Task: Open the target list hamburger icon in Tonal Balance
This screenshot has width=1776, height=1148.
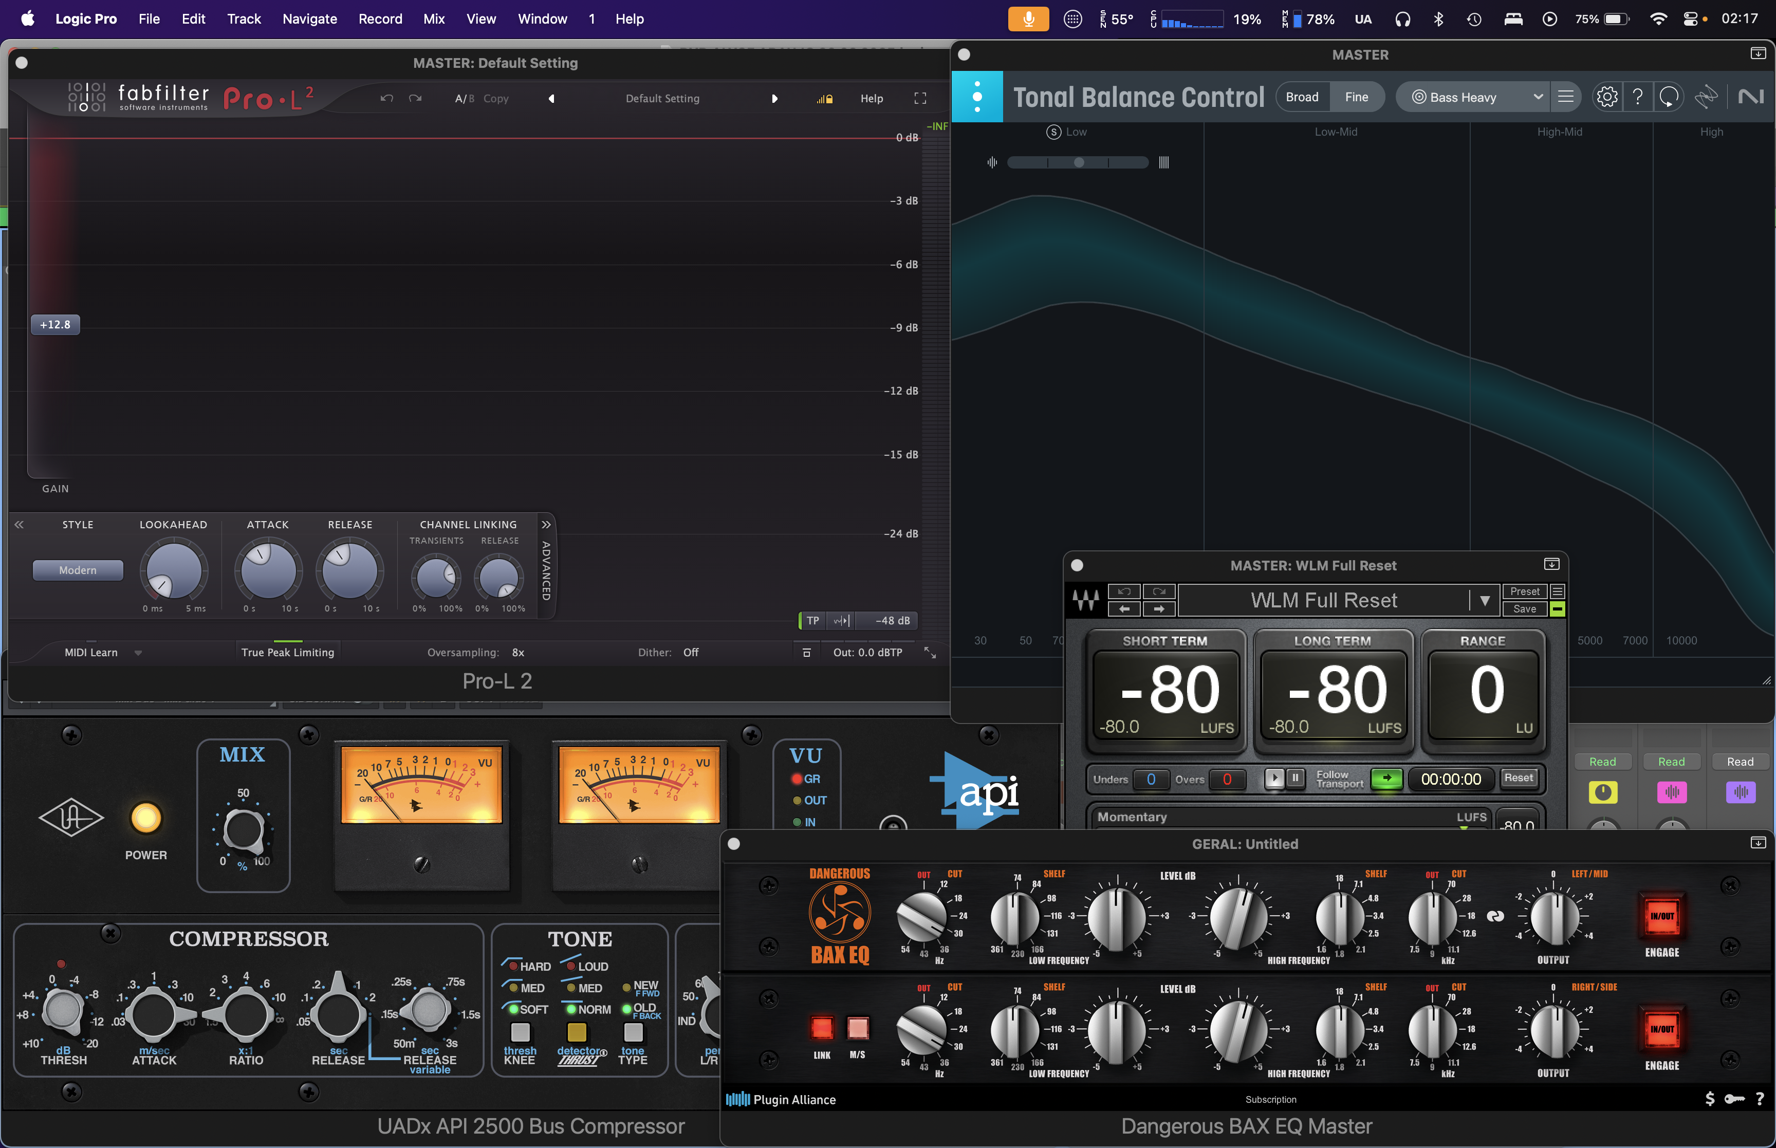Action: tap(1566, 97)
